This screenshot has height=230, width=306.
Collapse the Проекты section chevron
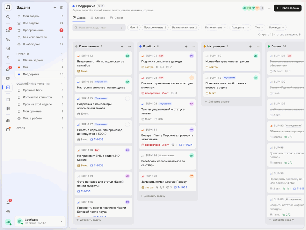pyautogui.click(x=62, y=54)
